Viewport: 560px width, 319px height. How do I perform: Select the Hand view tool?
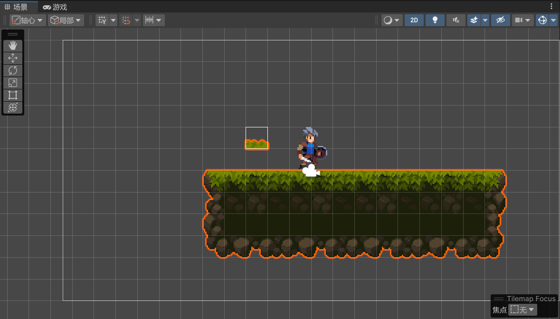pyautogui.click(x=13, y=46)
